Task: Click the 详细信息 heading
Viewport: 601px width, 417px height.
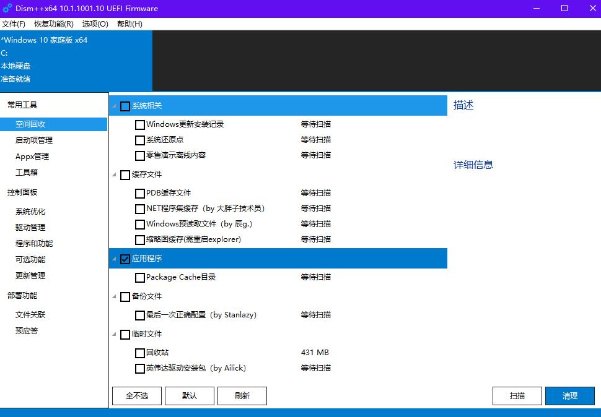Action: [473, 165]
